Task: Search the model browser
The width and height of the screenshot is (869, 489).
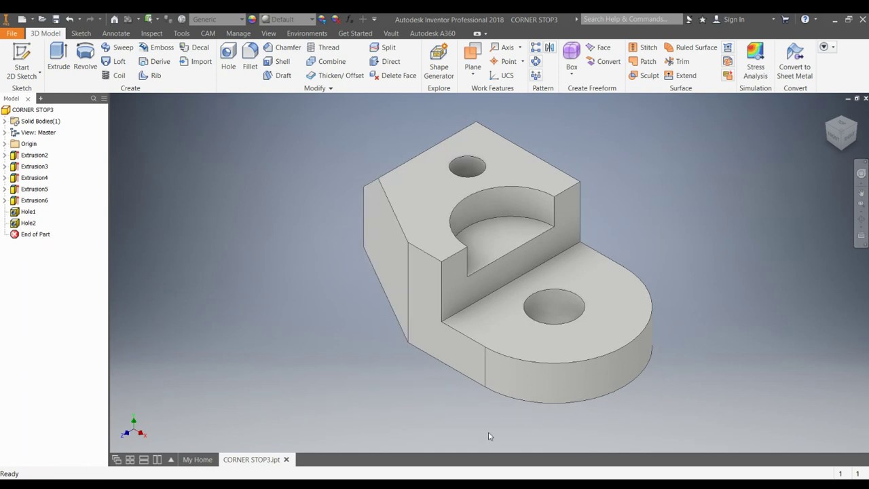Action: point(94,98)
